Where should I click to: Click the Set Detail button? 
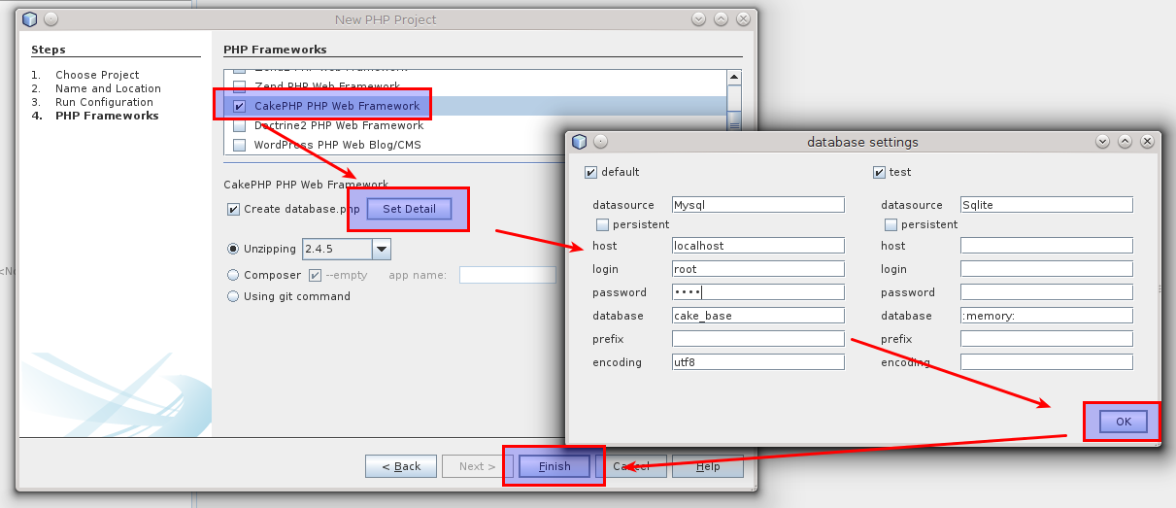point(409,209)
